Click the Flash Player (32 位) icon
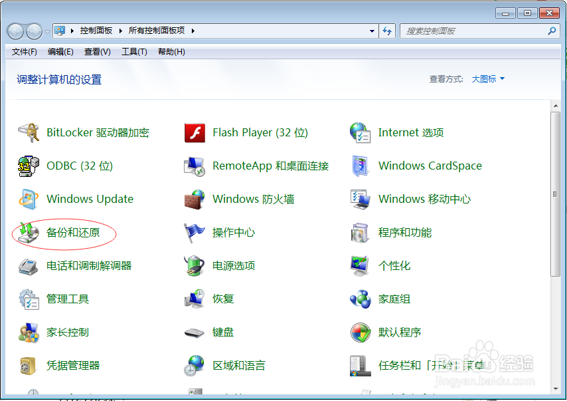567x401 pixels. pos(195,133)
